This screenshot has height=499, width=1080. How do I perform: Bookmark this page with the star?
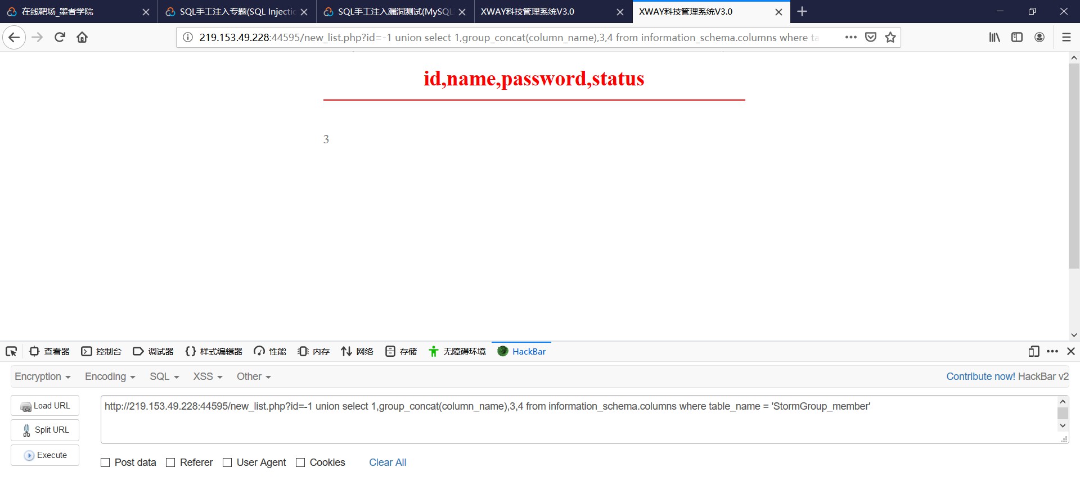coord(890,38)
